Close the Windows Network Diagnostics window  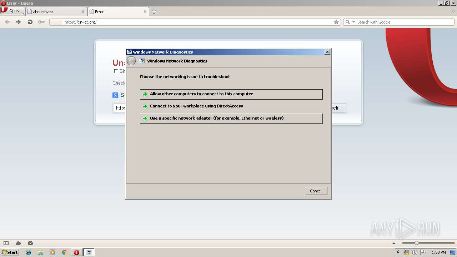(x=327, y=52)
